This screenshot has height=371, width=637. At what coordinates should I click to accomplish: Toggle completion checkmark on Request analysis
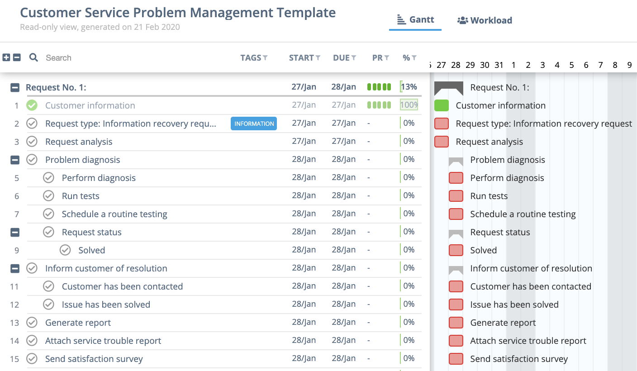[x=31, y=141]
